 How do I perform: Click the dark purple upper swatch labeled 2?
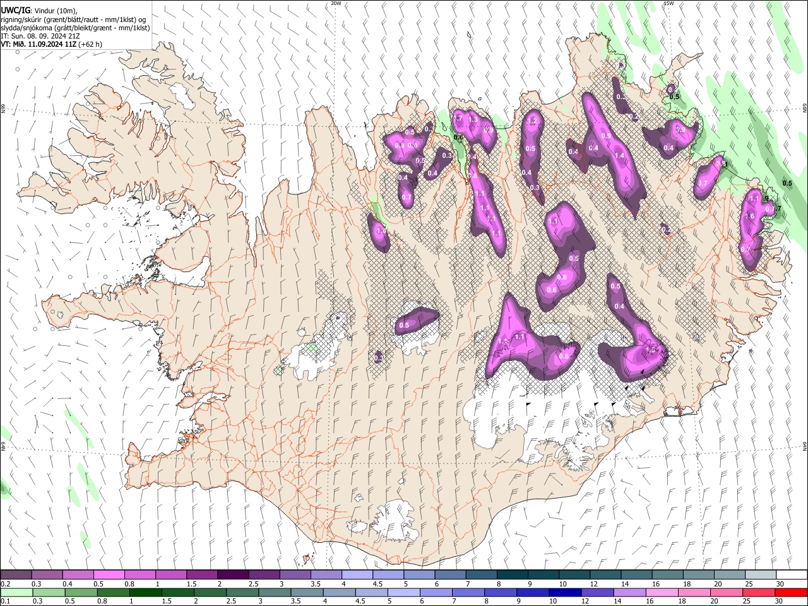232,575
